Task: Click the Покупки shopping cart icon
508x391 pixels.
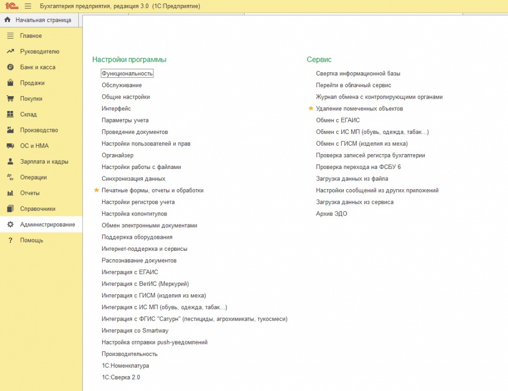Action: pos(10,99)
